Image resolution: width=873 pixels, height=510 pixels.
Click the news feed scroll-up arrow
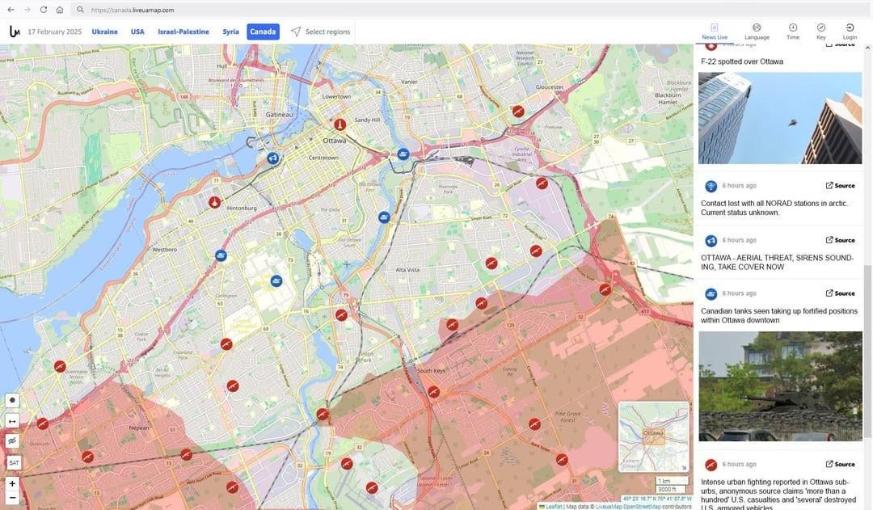867,48
